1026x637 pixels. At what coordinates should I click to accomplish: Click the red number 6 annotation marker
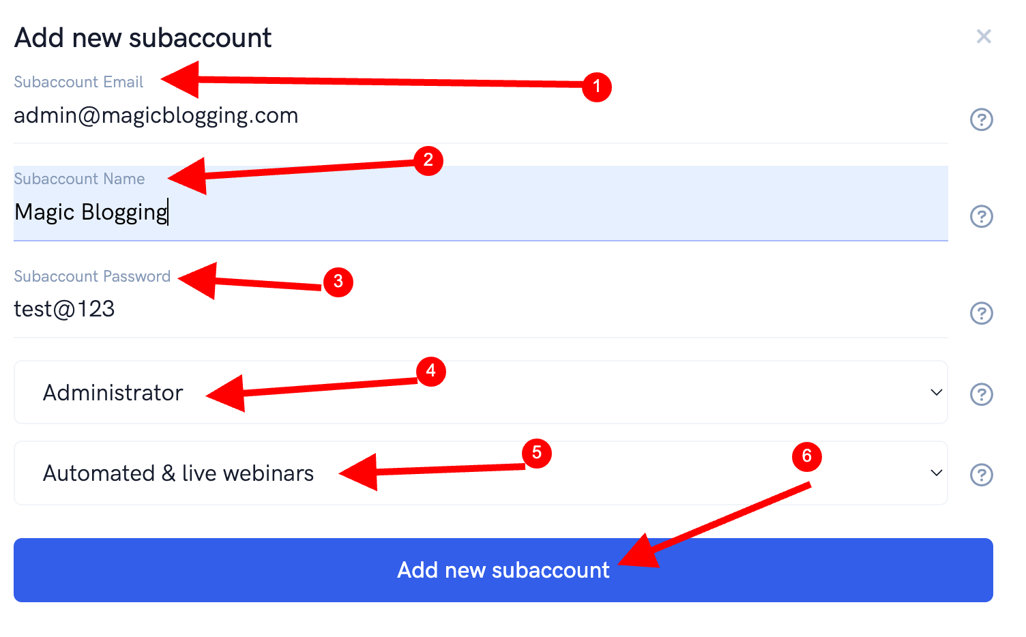[807, 456]
